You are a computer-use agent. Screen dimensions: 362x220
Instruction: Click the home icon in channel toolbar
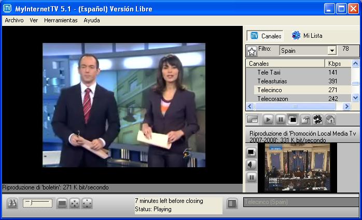(330, 120)
